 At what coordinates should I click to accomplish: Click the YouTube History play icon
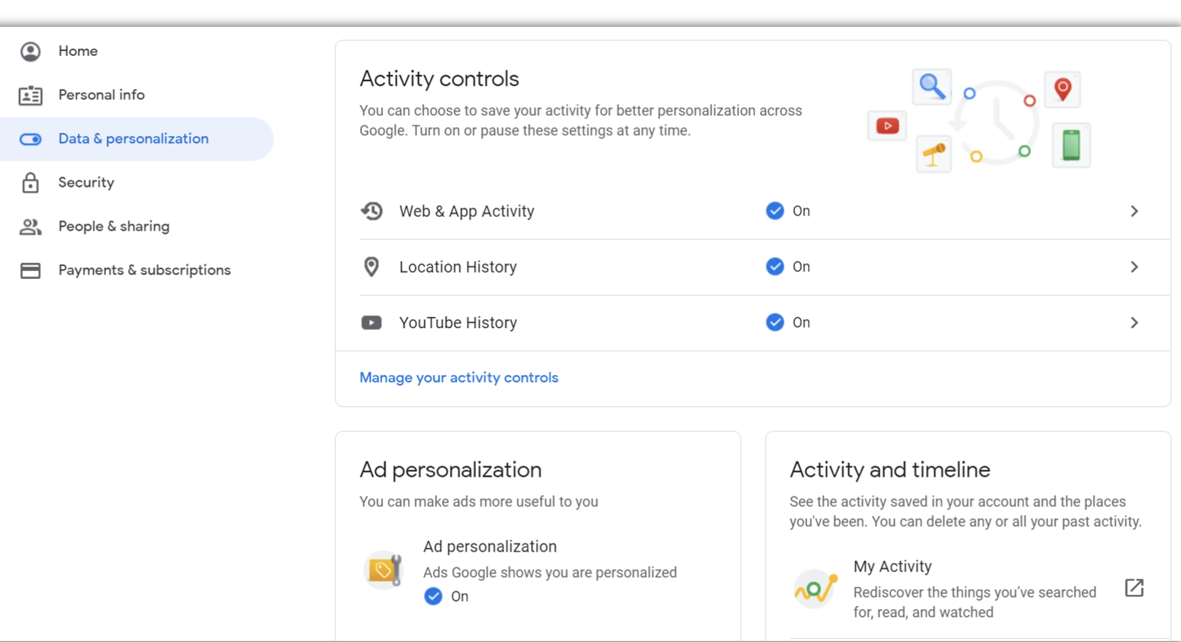[372, 323]
